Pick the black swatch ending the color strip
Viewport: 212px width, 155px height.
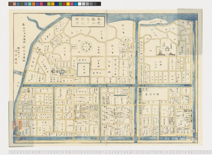point(98,4)
